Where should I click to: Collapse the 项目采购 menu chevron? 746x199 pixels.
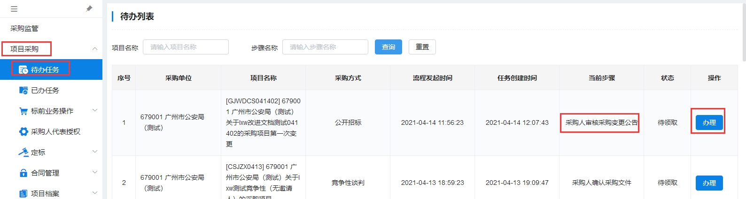click(95, 49)
